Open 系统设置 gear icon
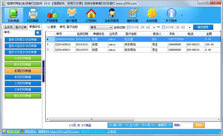The height and width of the screenshot is (136, 223). pyautogui.click(x=152, y=15)
